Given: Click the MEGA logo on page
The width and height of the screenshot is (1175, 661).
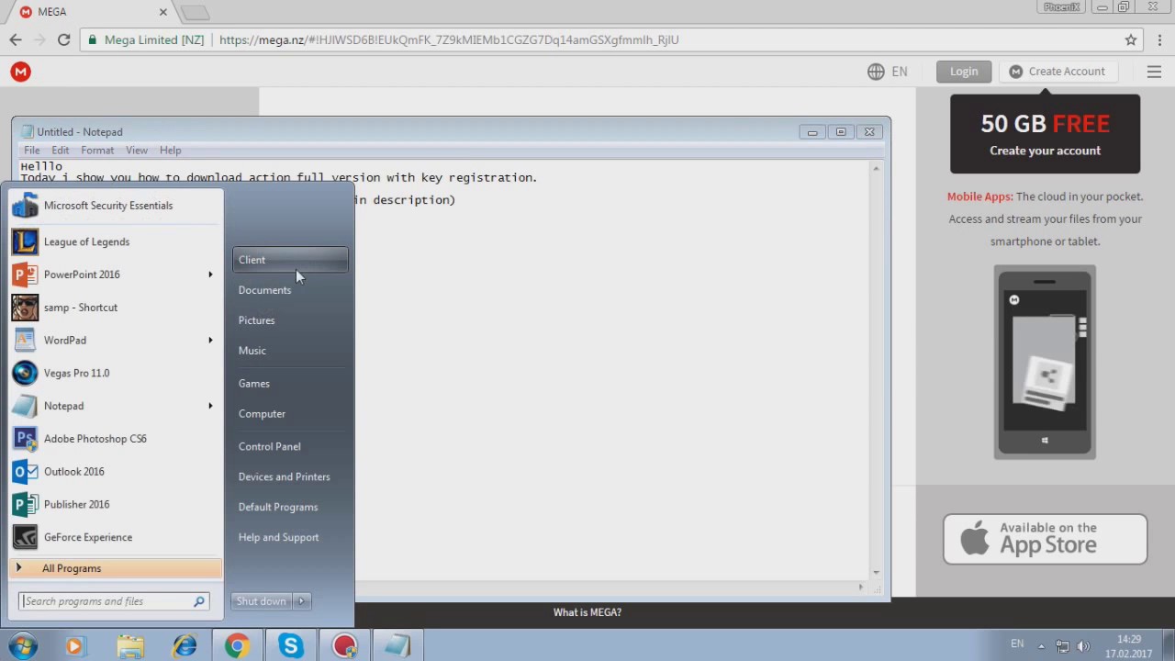Looking at the screenshot, I should pos(20,72).
